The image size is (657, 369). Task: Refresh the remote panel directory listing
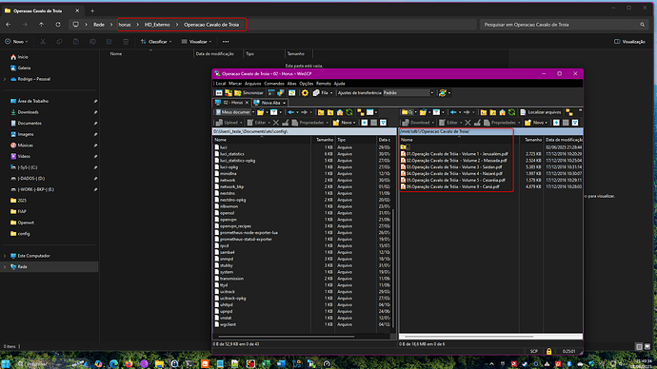(511, 112)
